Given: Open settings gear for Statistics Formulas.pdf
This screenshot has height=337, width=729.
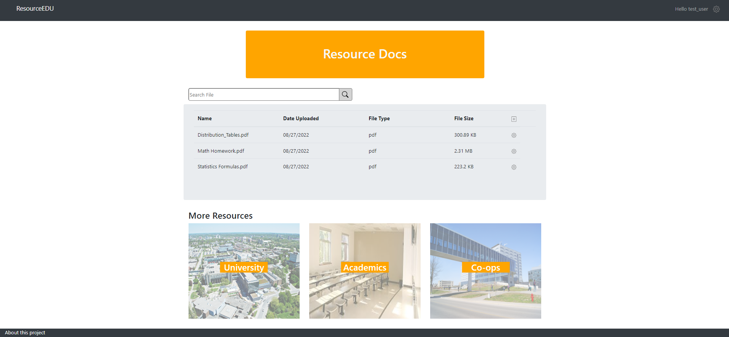Looking at the screenshot, I should pyautogui.click(x=514, y=167).
